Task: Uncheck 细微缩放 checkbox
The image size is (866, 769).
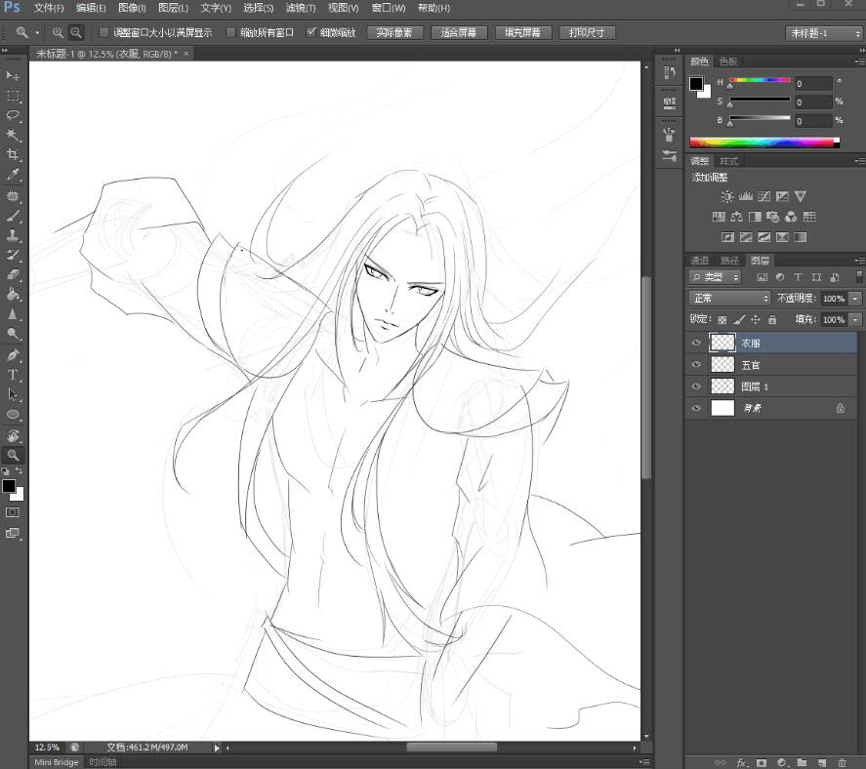Action: (310, 32)
